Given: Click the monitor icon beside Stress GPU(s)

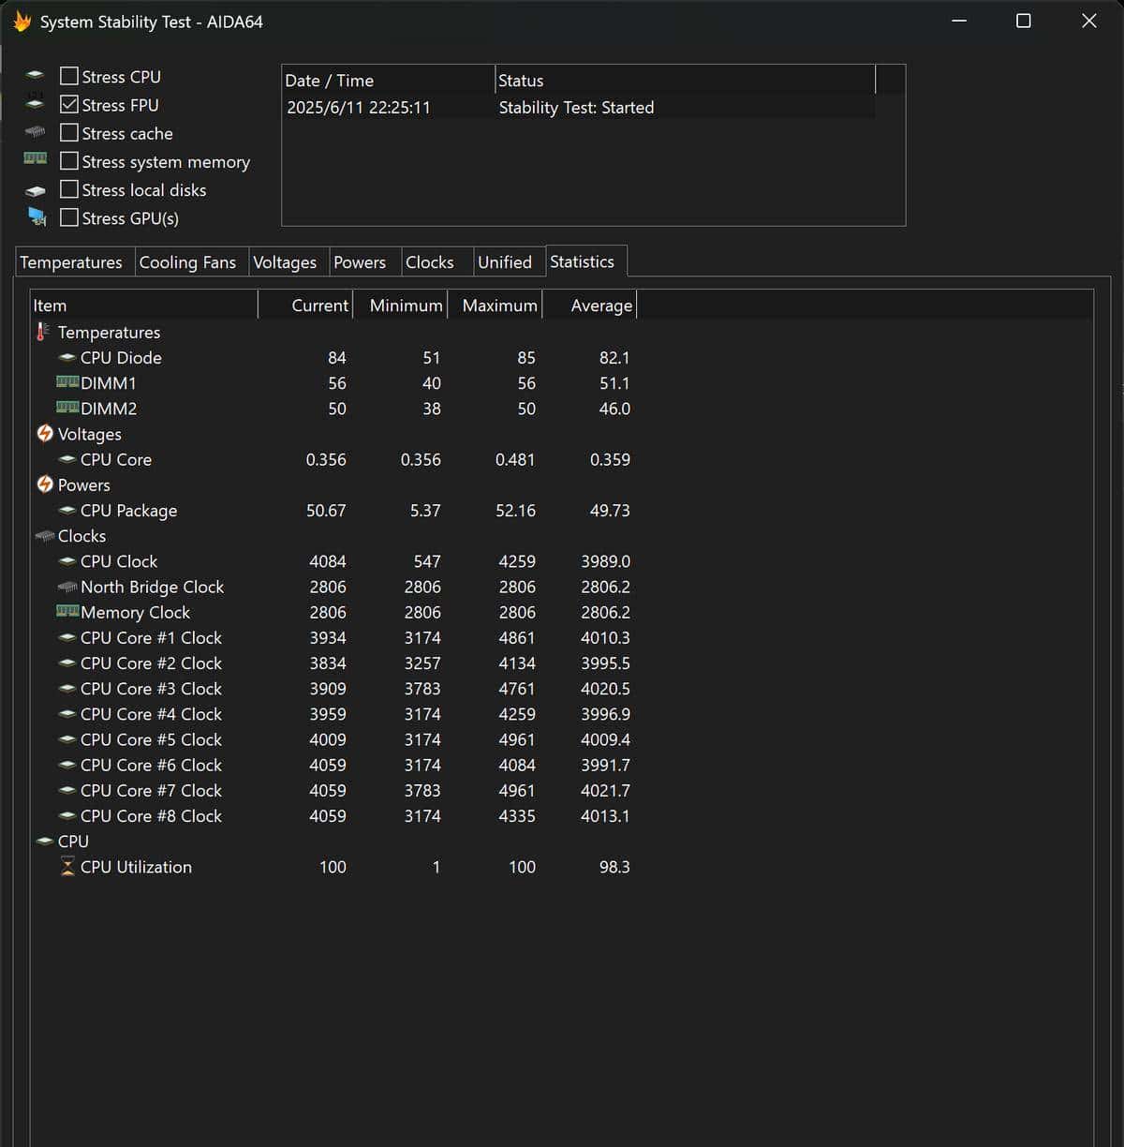Looking at the screenshot, I should point(37,217).
